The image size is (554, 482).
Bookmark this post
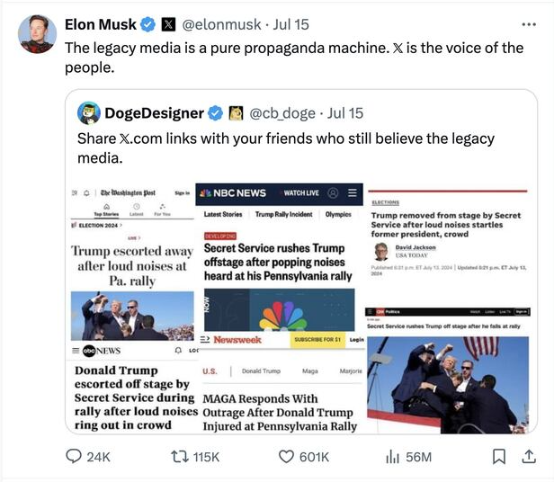pos(498,456)
